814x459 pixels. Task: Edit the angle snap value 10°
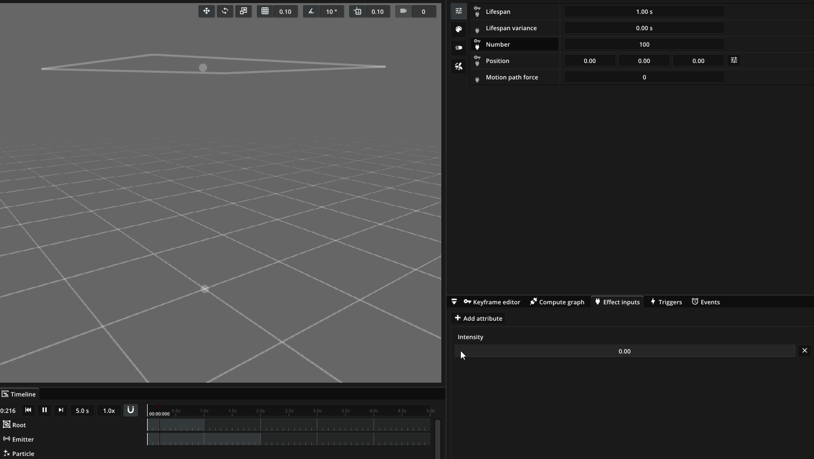point(332,11)
